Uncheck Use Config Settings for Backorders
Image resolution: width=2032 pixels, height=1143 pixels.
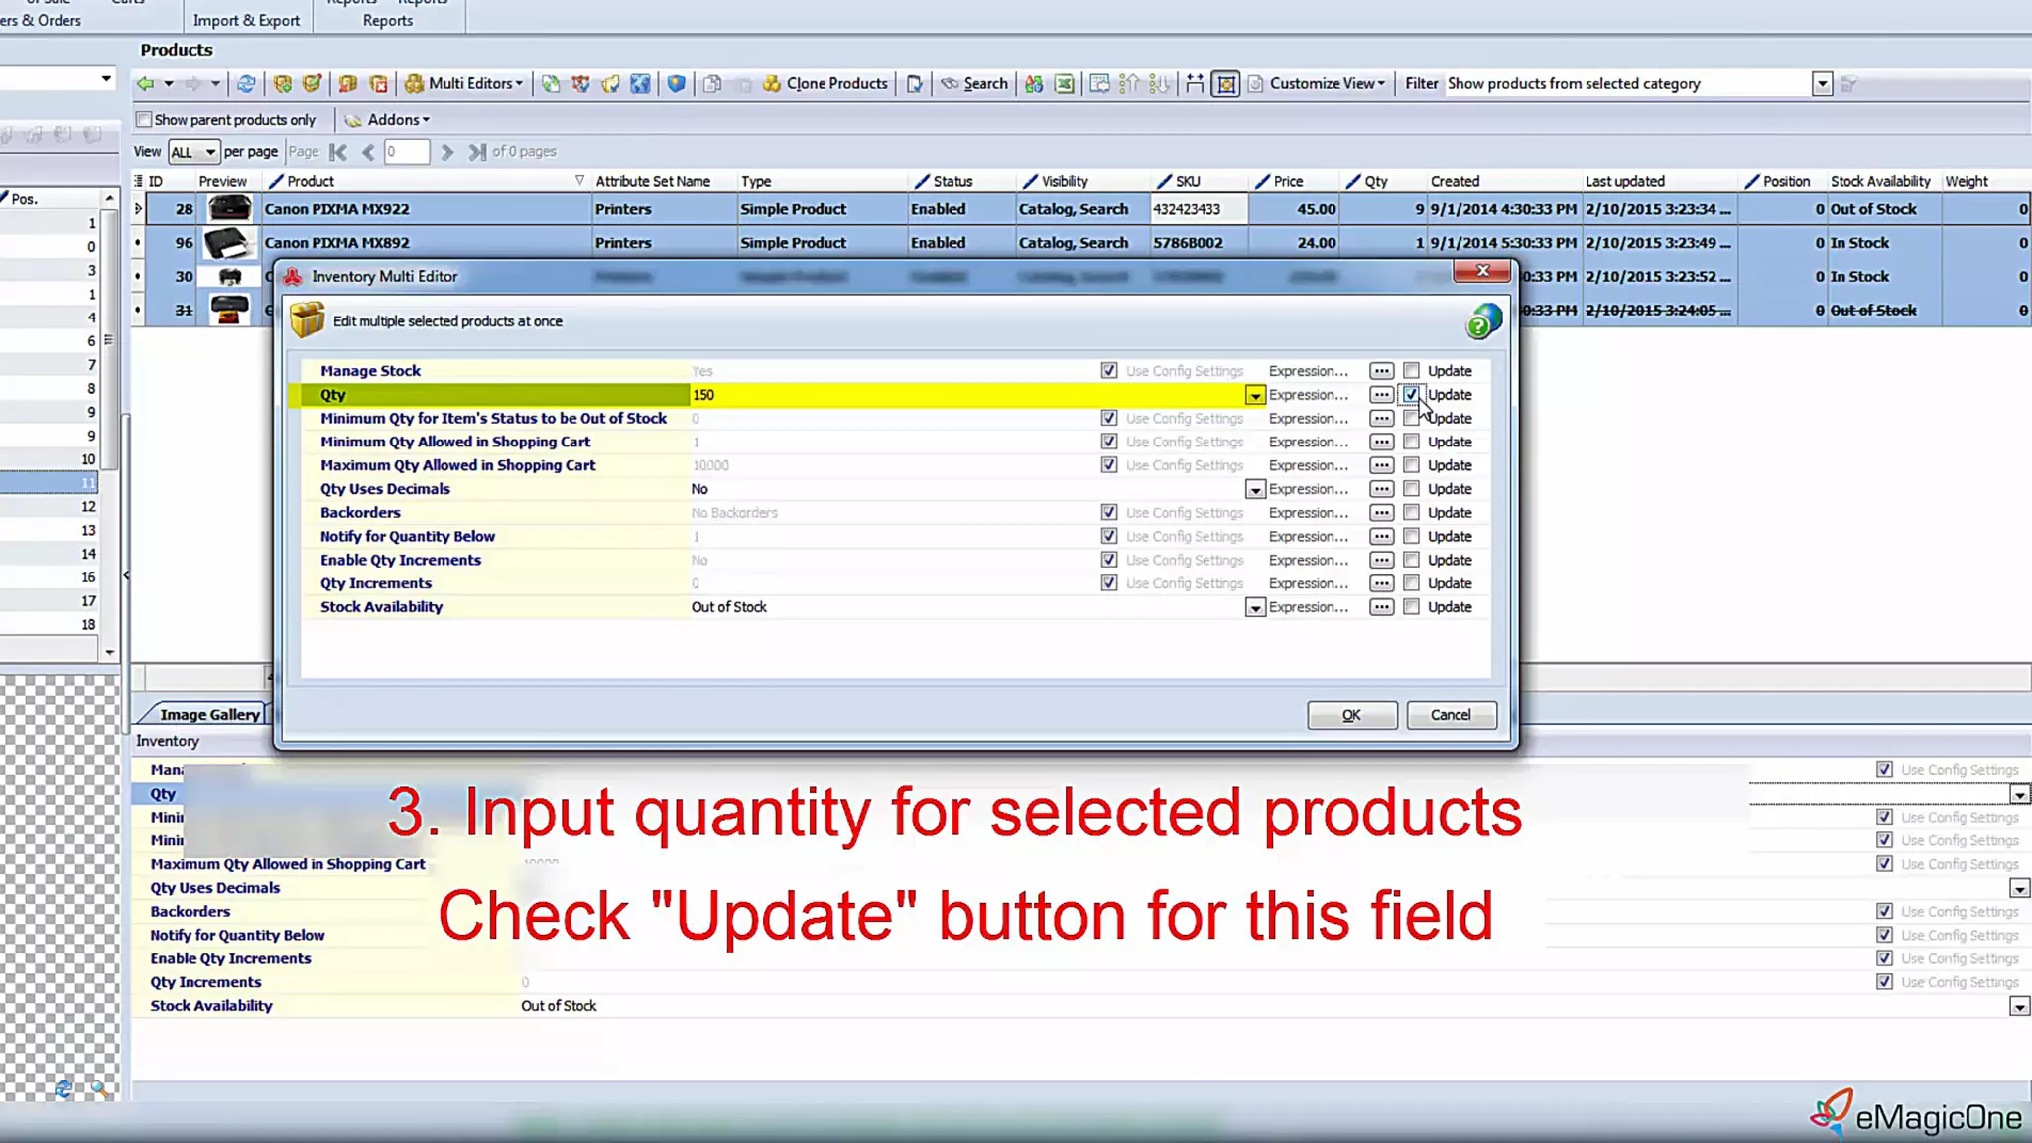(x=1109, y=513)
